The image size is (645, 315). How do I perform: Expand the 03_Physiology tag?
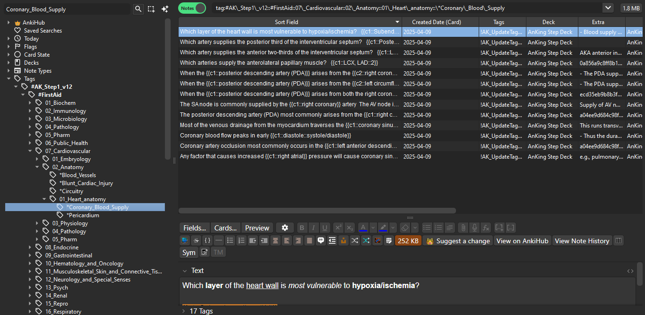click(x=38, y=223)
